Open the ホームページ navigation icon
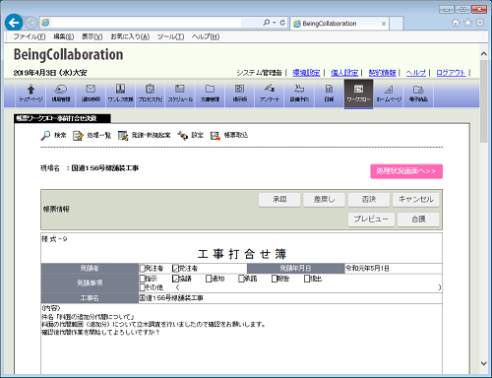The height and width of the screenshot is (378, 492). coord(389,94)
